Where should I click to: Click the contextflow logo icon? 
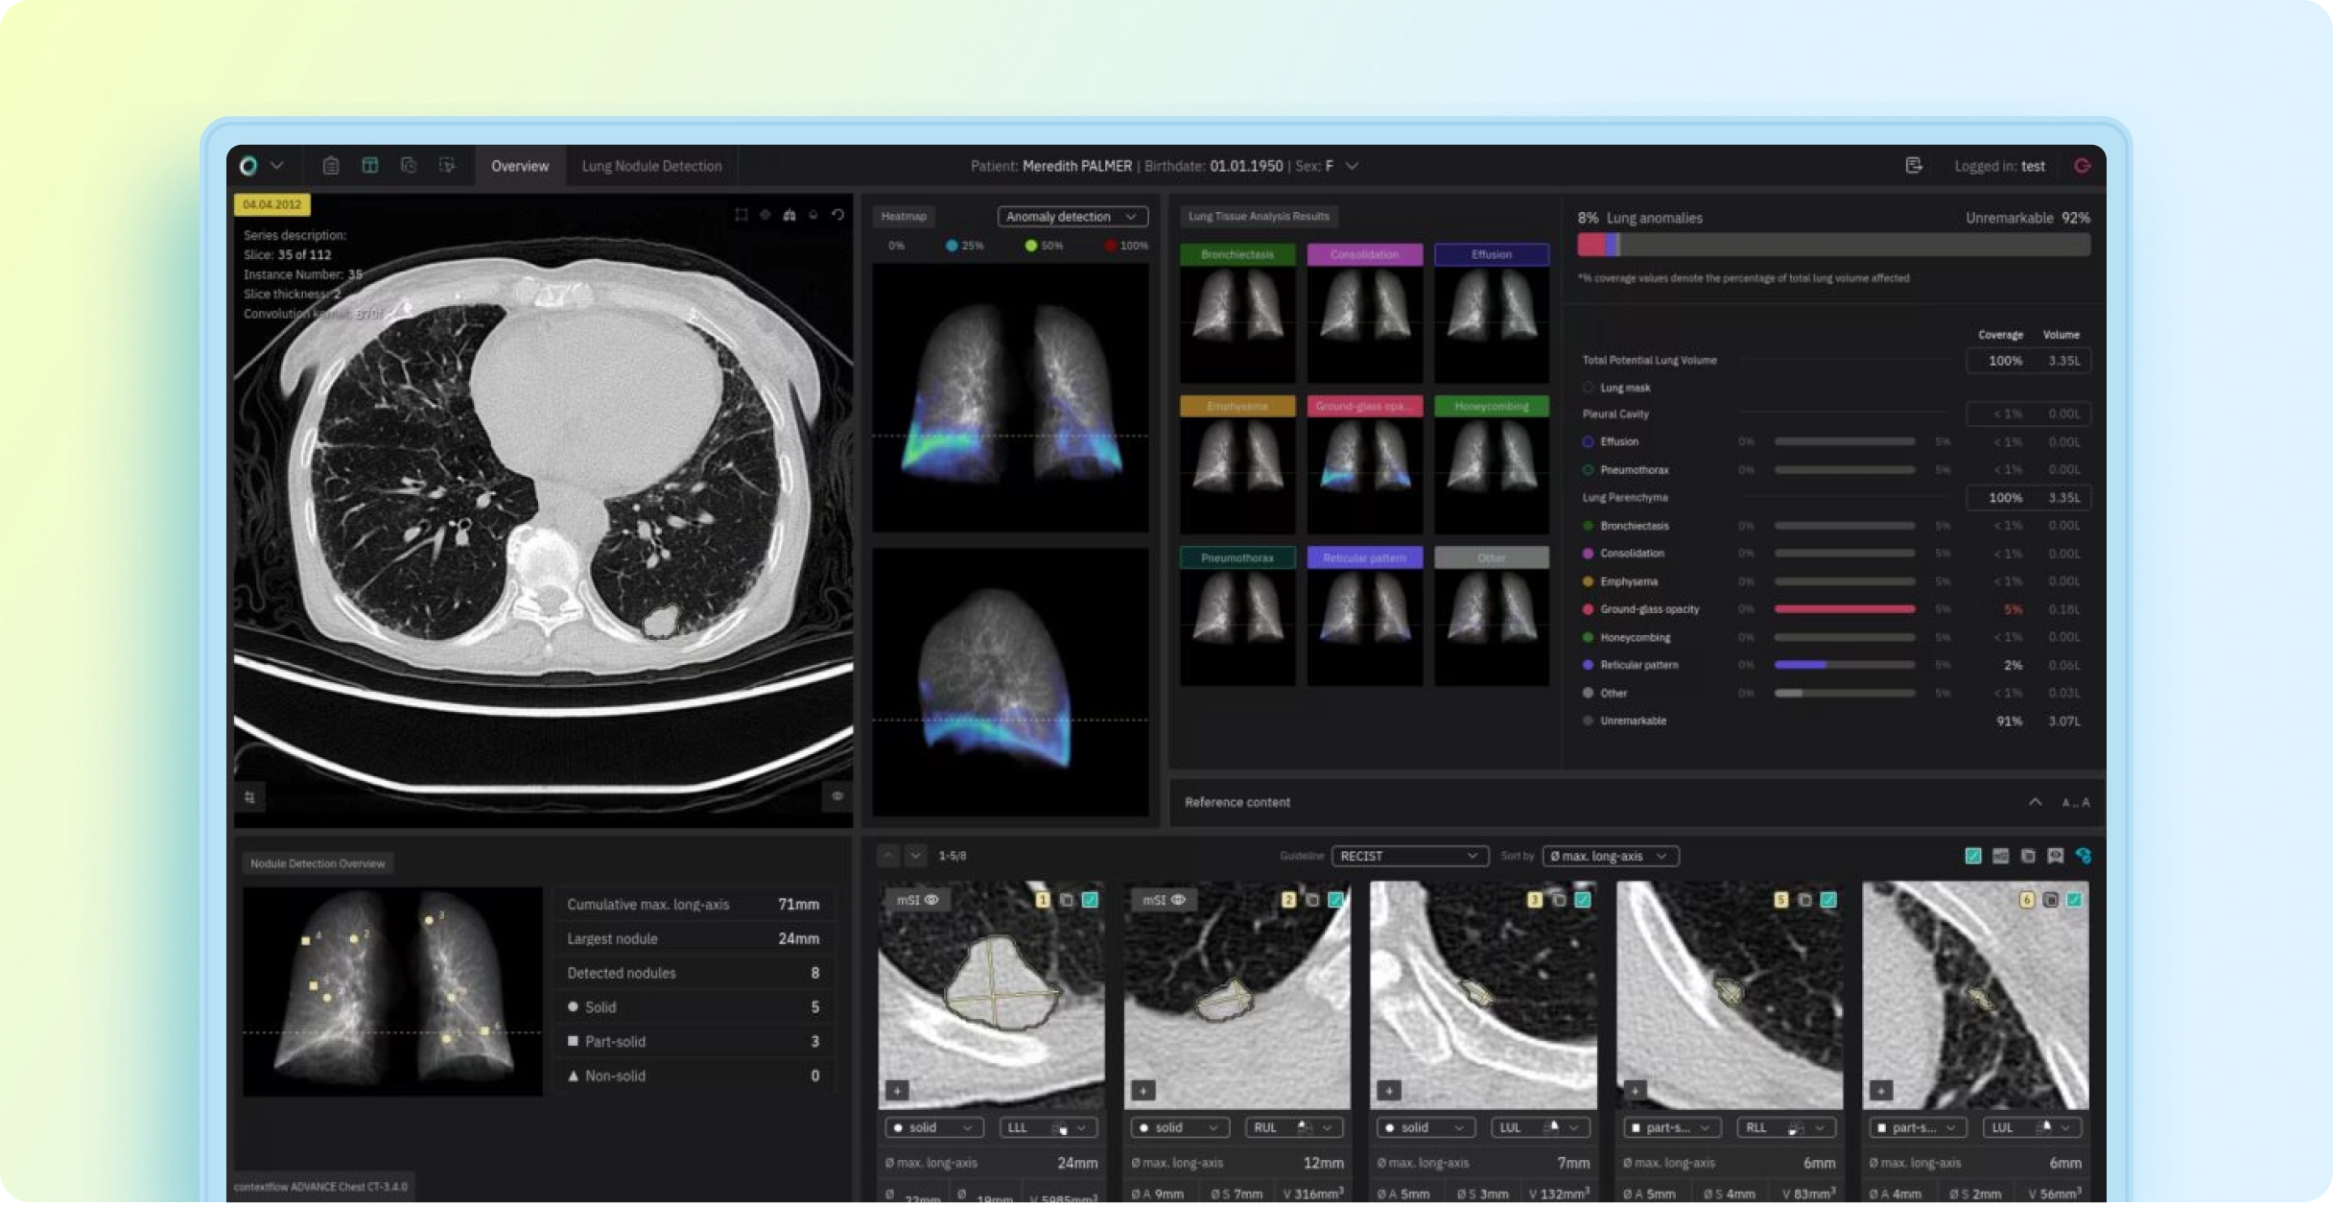(248, 166)
